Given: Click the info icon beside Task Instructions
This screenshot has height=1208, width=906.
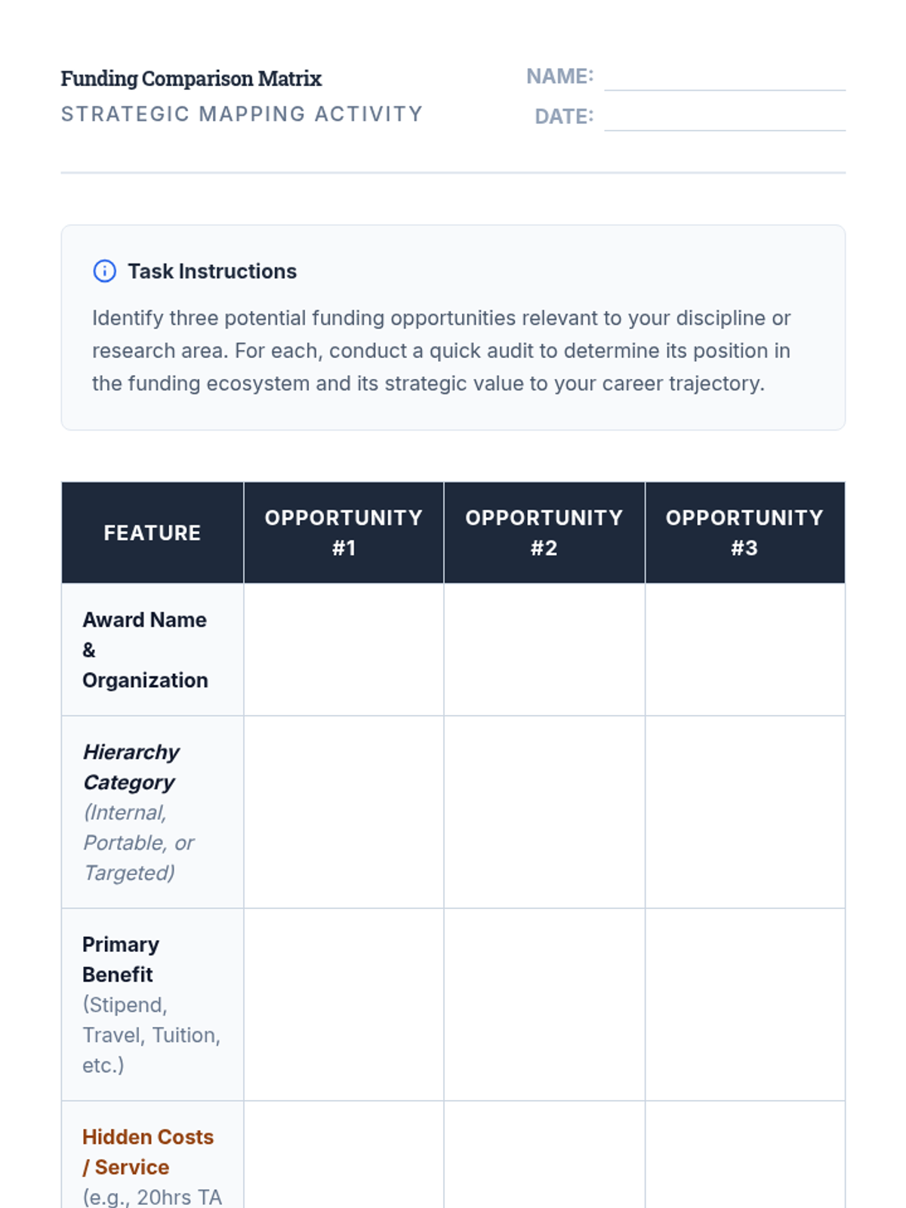Looking at the screenshot, I should click(x=104, y=271).
